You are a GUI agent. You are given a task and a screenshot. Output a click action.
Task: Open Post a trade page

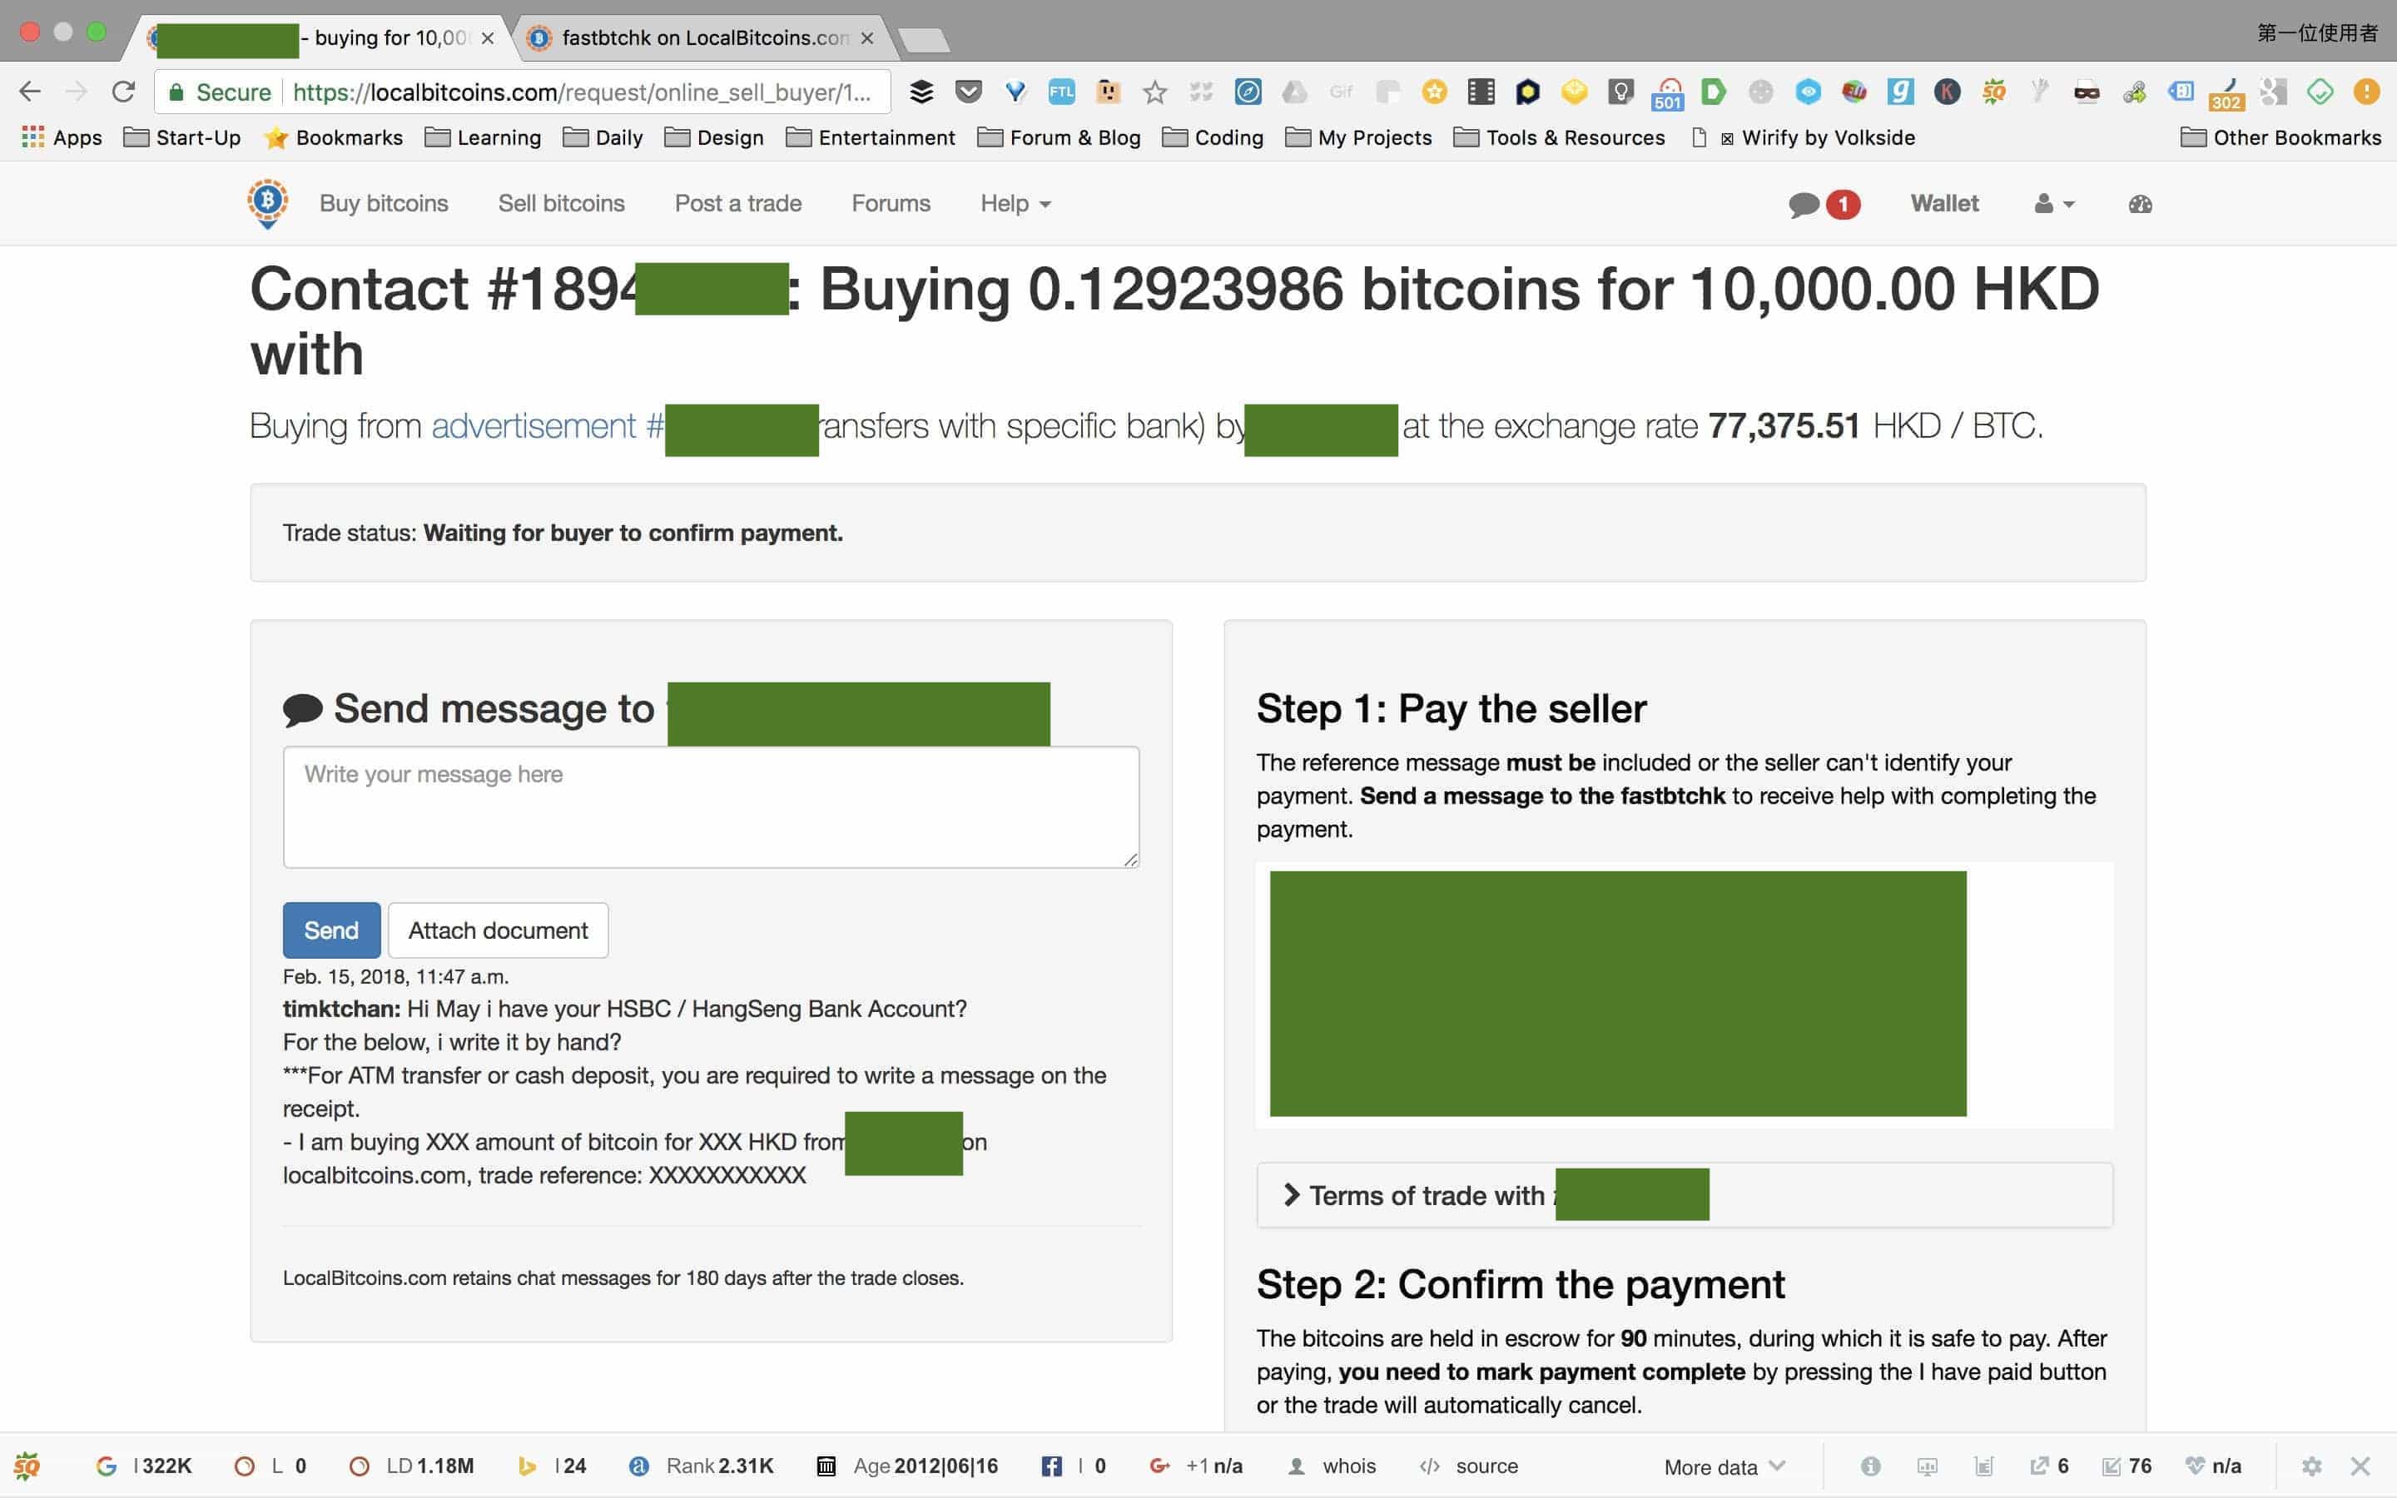click(x=738, y=204)
